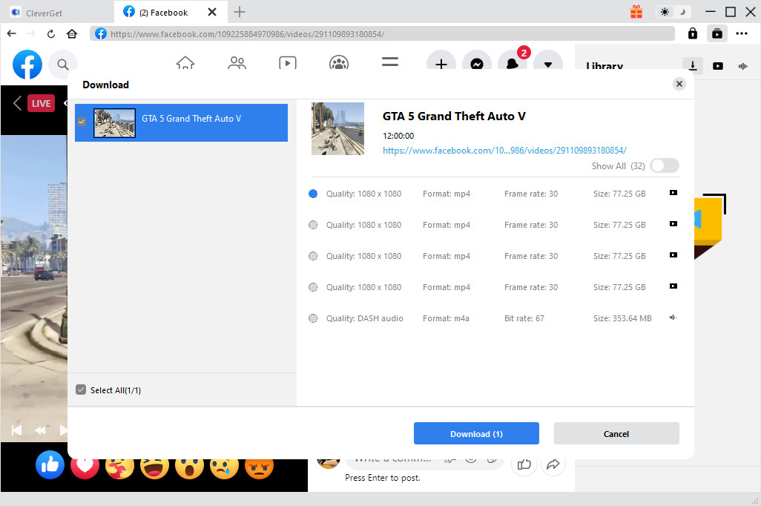The image size is (761, 506).
Task: Click the browser back arrow
Action: coord(12,33)
